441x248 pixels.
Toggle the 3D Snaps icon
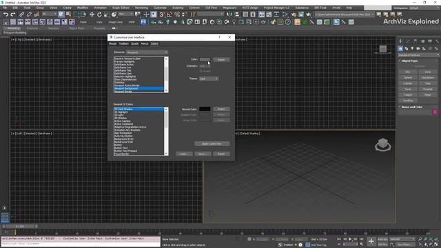[x=162, y=14]
